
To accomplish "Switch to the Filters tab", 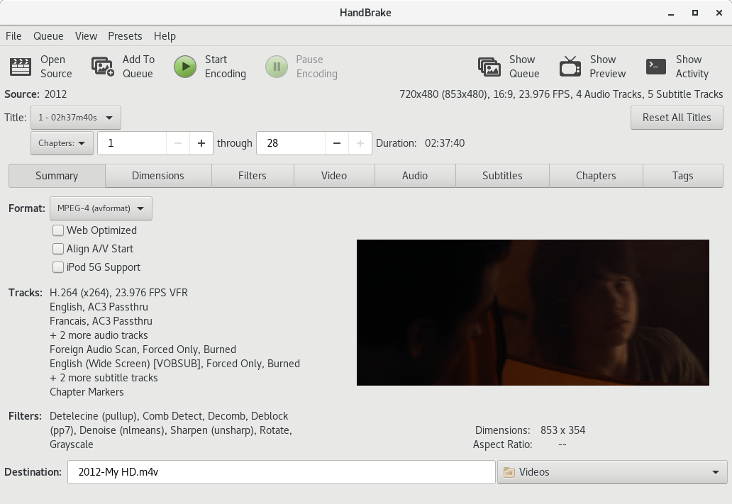I will click(253, 176).
